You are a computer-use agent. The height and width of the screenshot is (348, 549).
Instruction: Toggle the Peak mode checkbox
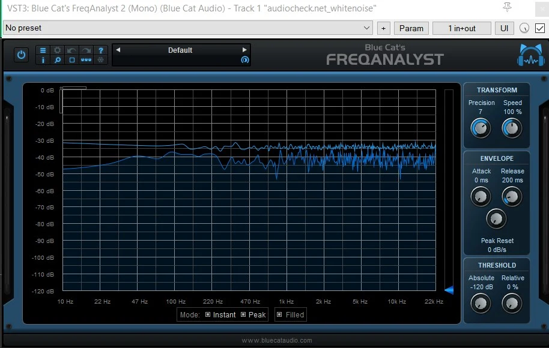[243, 314]
